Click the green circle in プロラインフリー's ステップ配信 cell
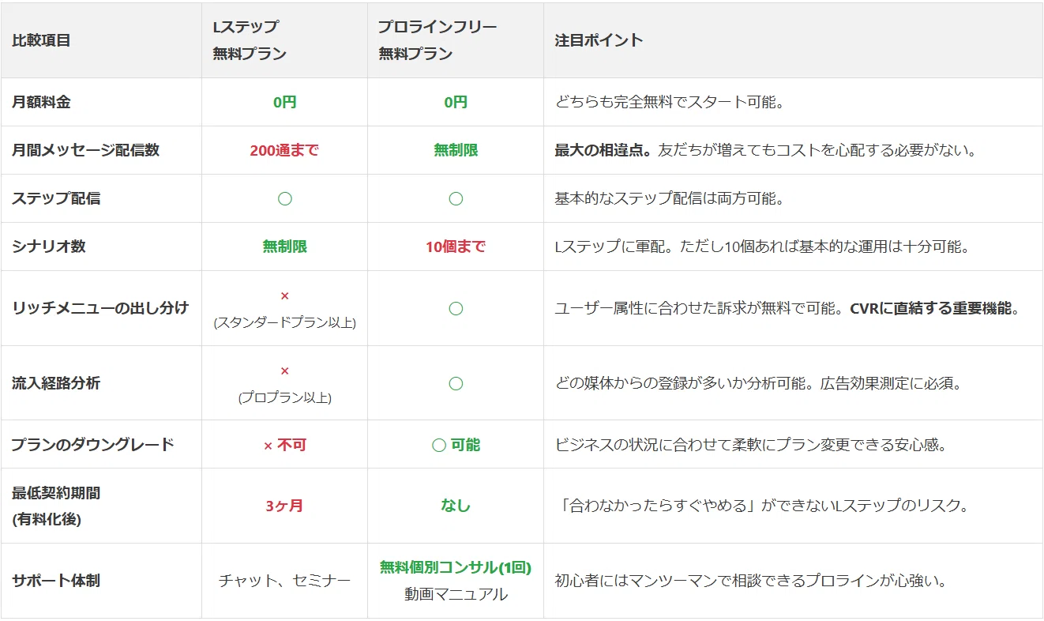Image resolution: width=1044 pixels, height=621 pixels. (x=456, y=198)
